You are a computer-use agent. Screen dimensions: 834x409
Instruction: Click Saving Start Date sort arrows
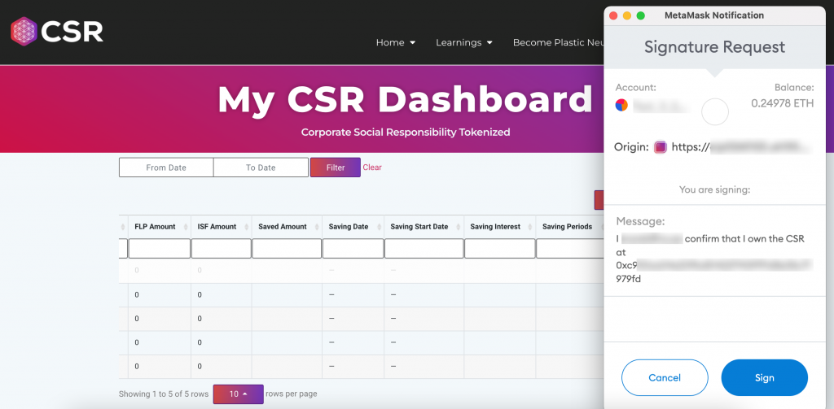click(459, 227)
